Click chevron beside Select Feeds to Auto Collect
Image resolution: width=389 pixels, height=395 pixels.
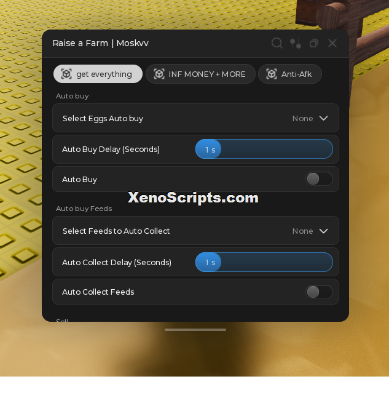323,231
